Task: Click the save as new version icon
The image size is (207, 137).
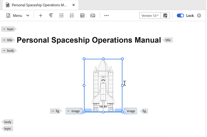Action: (x=165, y=15)
